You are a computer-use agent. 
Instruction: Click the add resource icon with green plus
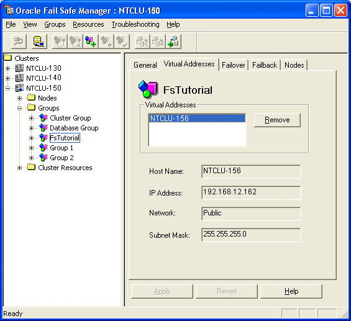point(173,42)
